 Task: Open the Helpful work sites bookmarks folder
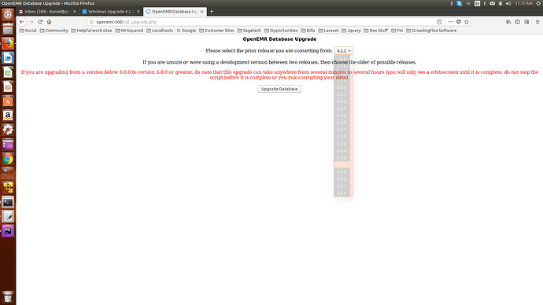91,31
